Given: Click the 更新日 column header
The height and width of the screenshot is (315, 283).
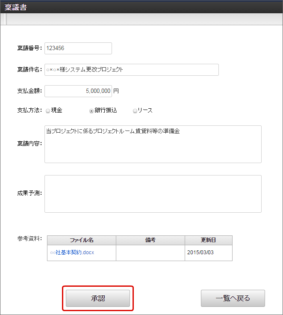Looking at the screenshot, I should point(209,240).
